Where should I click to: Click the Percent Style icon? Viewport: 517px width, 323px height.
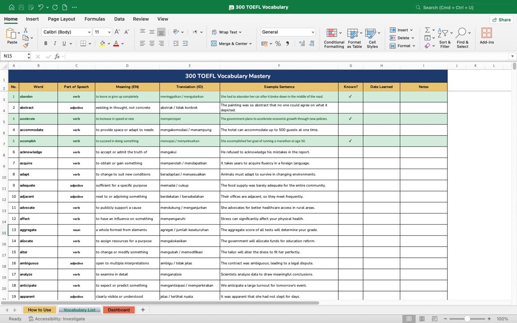point(278,43)
